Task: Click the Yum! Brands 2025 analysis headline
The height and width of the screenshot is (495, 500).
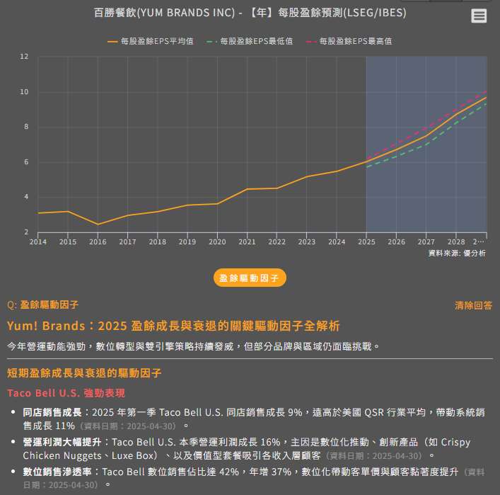Action: (x=173, y=326)
